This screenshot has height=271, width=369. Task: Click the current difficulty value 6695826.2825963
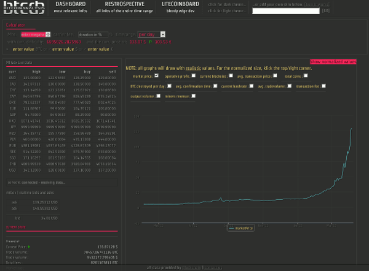coord(64,42)
